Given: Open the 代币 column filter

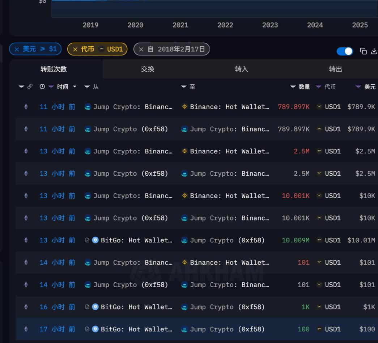Looking at the screenshot, I should [x=318, y=86].
